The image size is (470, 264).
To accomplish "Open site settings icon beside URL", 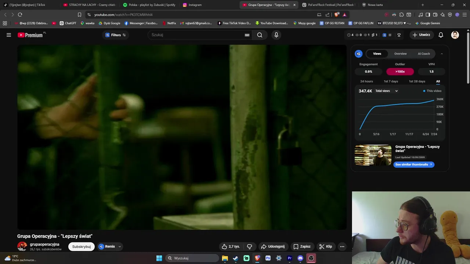I will (x=89, y=15).
